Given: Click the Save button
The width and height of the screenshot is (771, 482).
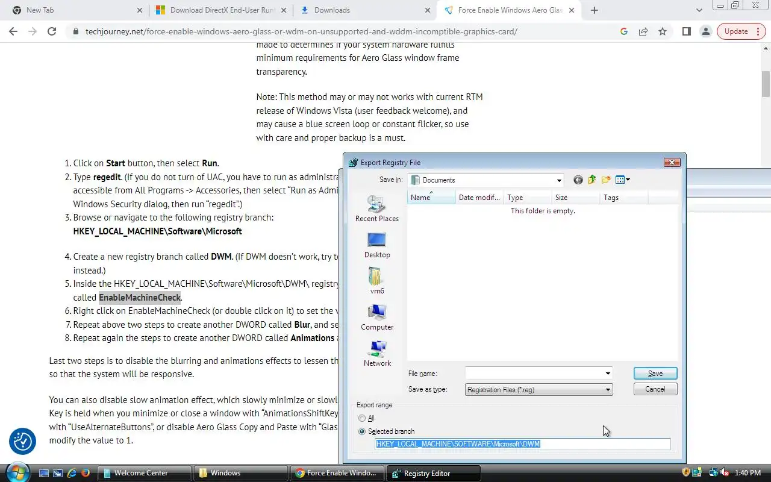Looking at the screenshot, I should pos(655,374).
